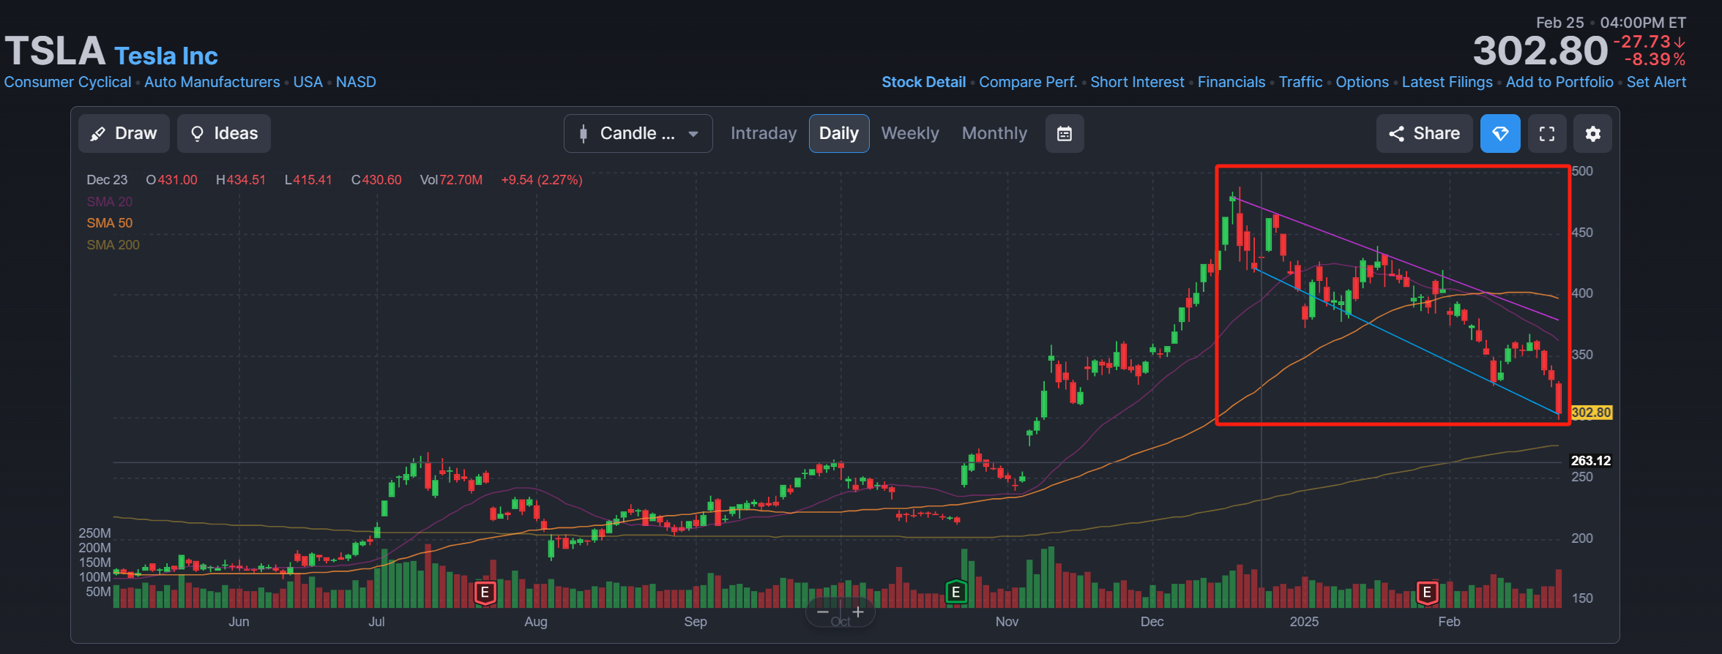Toggle SMA 50 indicator visibility

pos(110,223)
